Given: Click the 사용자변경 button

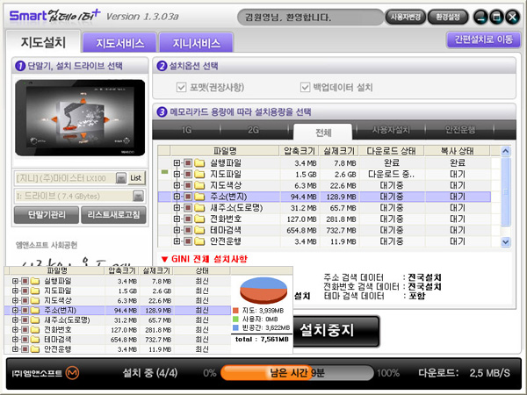Looking at the screenshot, I should coord(405,17).
